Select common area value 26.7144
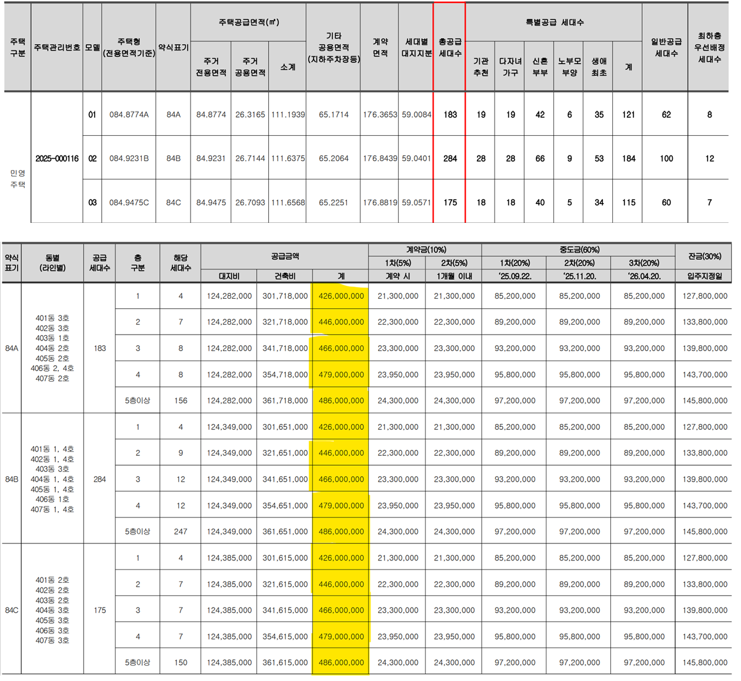Image resolution: width=741 pixels, height=681 pixels. [250, 158]
